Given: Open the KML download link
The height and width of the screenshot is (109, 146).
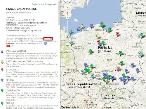Looking at the screenshot, I should [x=41, y=44].
